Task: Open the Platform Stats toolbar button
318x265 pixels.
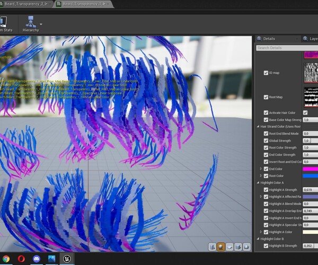Action: tap(6, 24)
